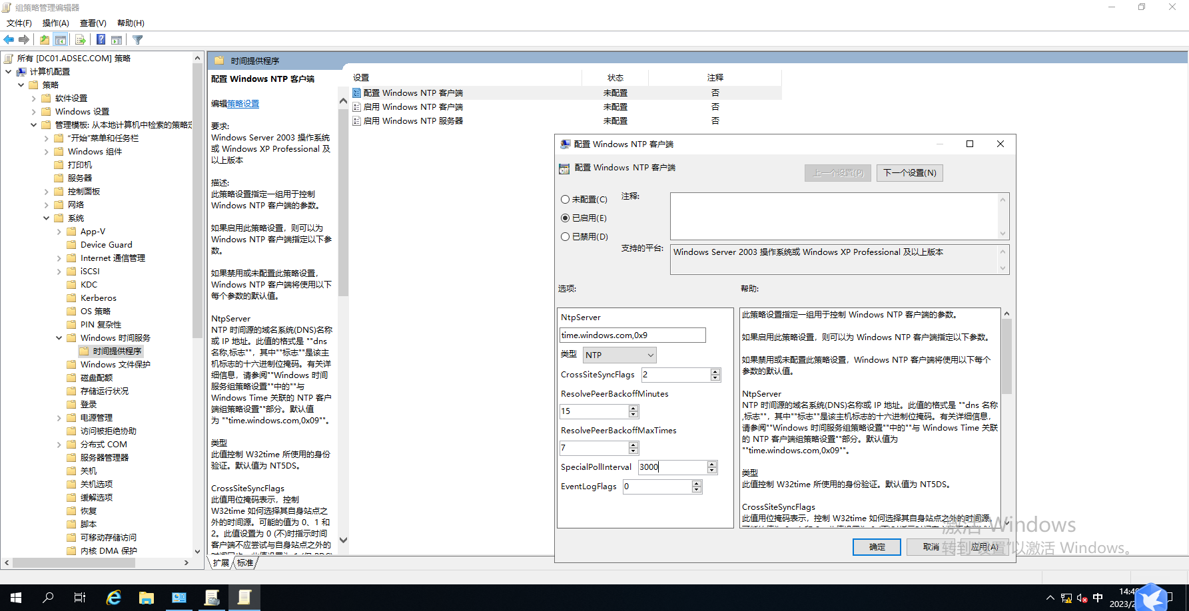Switch to the 标准 tab
Viewport: 1189px width, 611px height.
click(245, 563)
